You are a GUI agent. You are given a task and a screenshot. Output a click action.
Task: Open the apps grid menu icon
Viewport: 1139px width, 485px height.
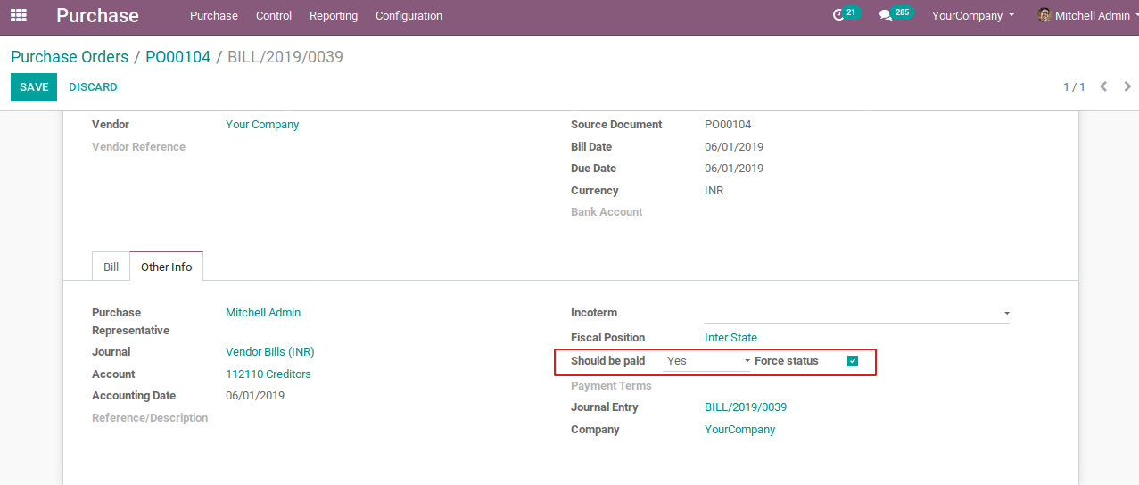[18, 15]
